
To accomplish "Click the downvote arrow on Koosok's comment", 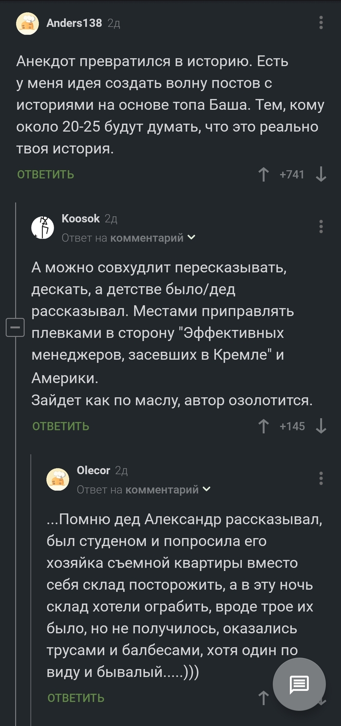I will (320, 425).
